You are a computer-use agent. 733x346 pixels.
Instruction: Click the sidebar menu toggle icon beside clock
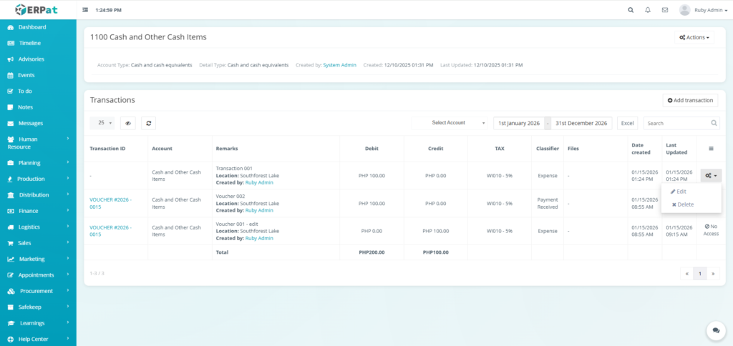(x=86, y=10)
